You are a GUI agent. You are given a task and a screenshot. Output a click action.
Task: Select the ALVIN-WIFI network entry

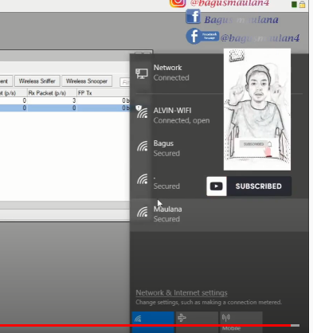219,116
